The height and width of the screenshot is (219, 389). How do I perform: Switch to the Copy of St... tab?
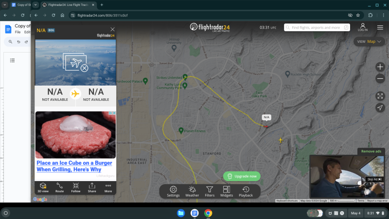[21, 5]
